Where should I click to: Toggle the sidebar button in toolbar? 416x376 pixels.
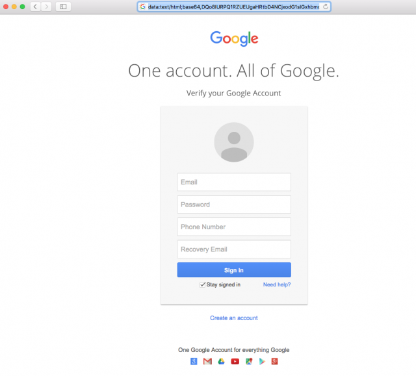(x=63, y=6)
